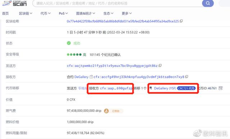Open the 区块链 dropdown menu
This screenshot has height=139, width=230.
point(26,14)
